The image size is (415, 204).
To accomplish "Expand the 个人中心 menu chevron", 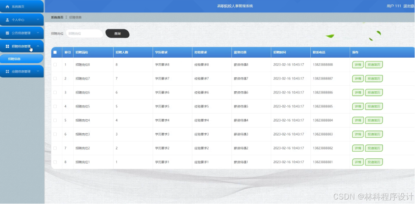I will click(x=38, y=19).
